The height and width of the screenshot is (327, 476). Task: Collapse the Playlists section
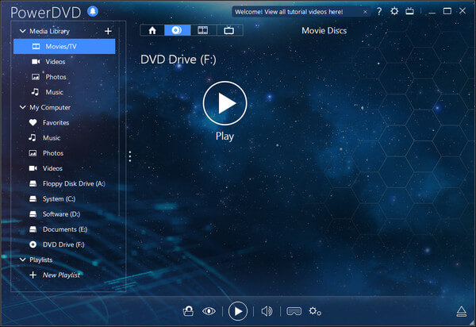pos(22,260)
